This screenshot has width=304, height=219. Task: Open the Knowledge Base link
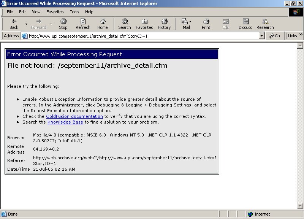click(65, 122)
